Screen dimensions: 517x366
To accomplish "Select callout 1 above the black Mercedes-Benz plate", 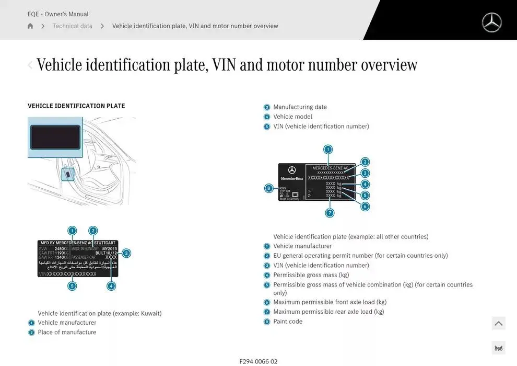I will (x=328, y=150).
